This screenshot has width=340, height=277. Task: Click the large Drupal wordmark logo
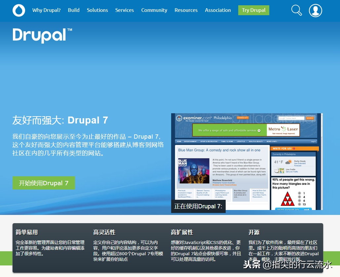point(42,35)
